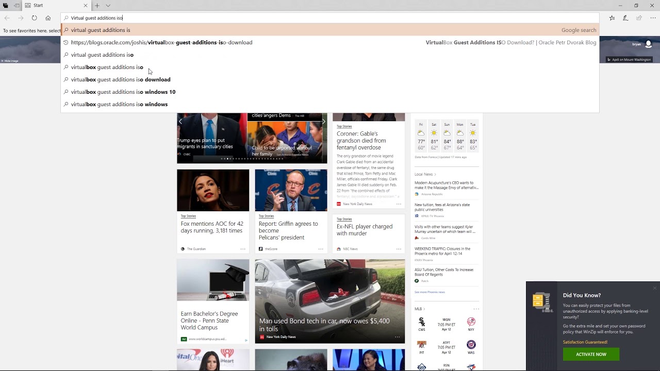Image resolution: width=660 pixels, height=371 pixels.
Task: Open 'Report: Griffin agrees to become Pelicans' president'
Action: (x=288, y=230)
